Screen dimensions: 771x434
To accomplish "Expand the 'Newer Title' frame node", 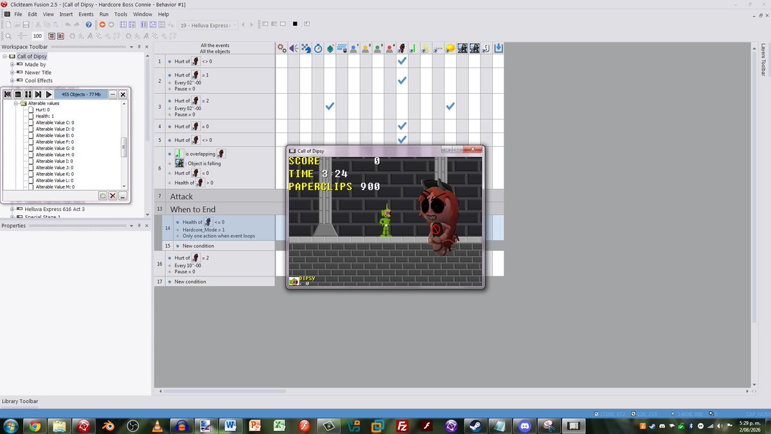I will coord(12,73).
